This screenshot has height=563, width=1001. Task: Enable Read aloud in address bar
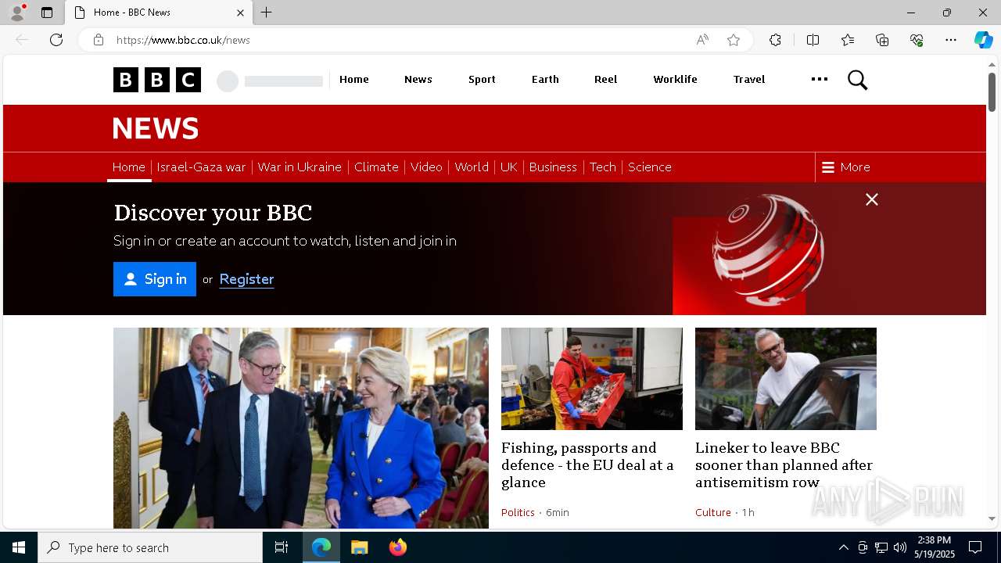coord(702,40)
